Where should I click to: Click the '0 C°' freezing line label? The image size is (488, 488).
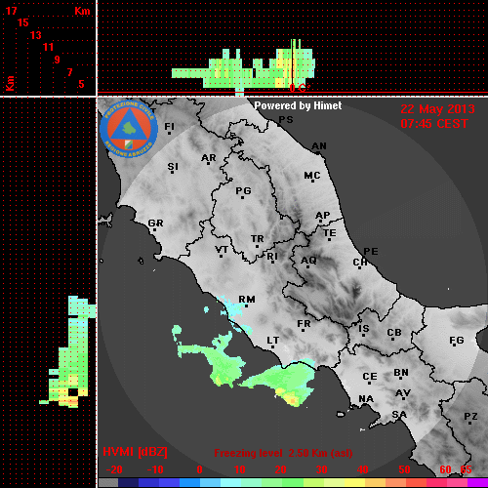[300, 88]
